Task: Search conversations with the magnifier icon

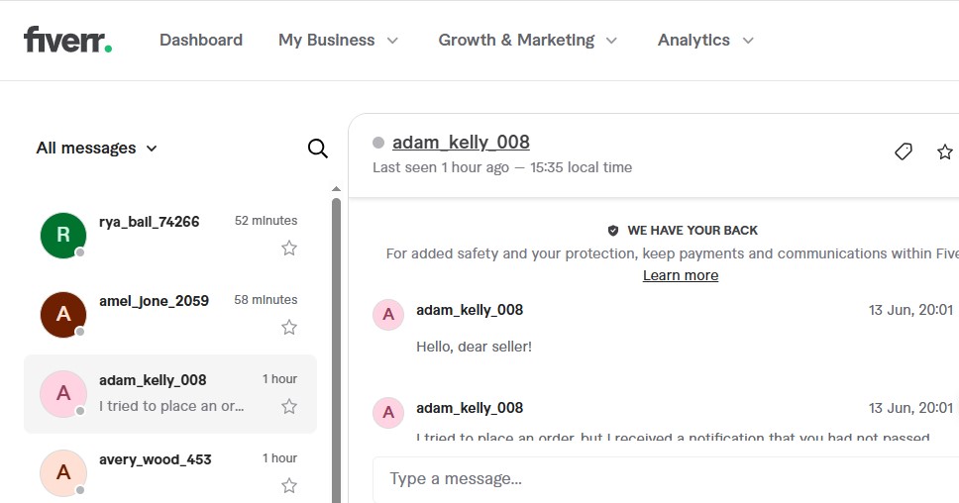Action: click(317, 149)
